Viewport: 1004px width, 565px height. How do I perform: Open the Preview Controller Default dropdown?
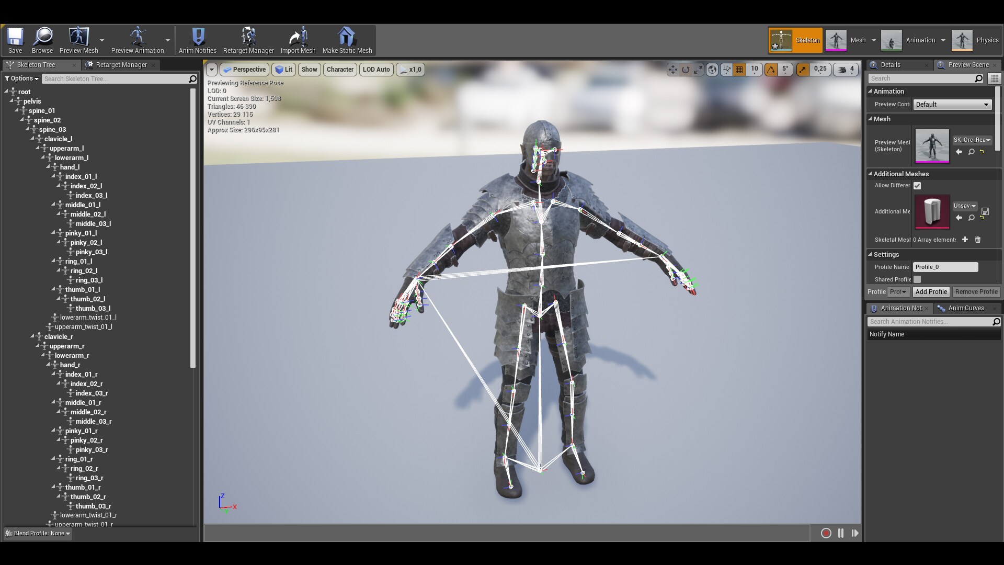click(x=951, y=104)
